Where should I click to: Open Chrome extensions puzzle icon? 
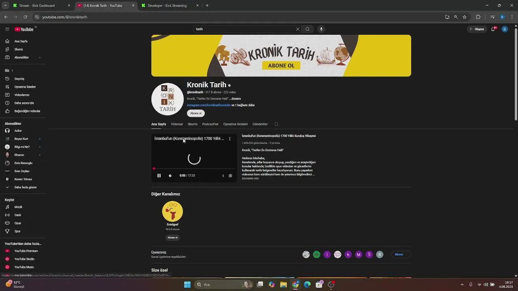click(478, 17)
